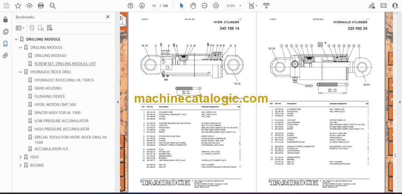Bookmark this file with the star icon

click(18, 6)
